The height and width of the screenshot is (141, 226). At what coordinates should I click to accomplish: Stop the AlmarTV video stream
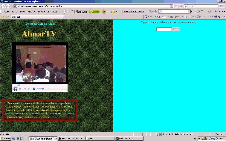[x=20, y=89]
